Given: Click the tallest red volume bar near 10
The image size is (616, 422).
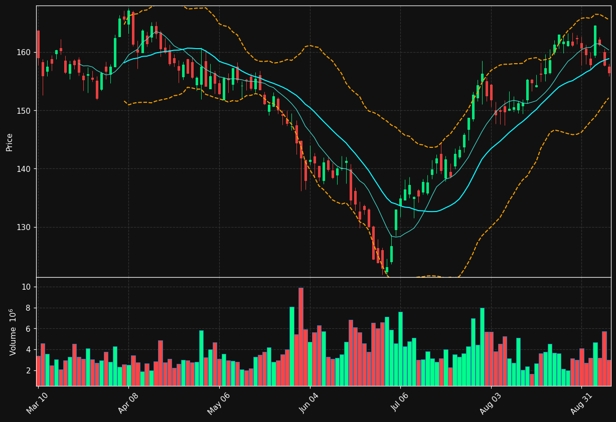Looking at the screenshot, I should click(x=301, y=337).
